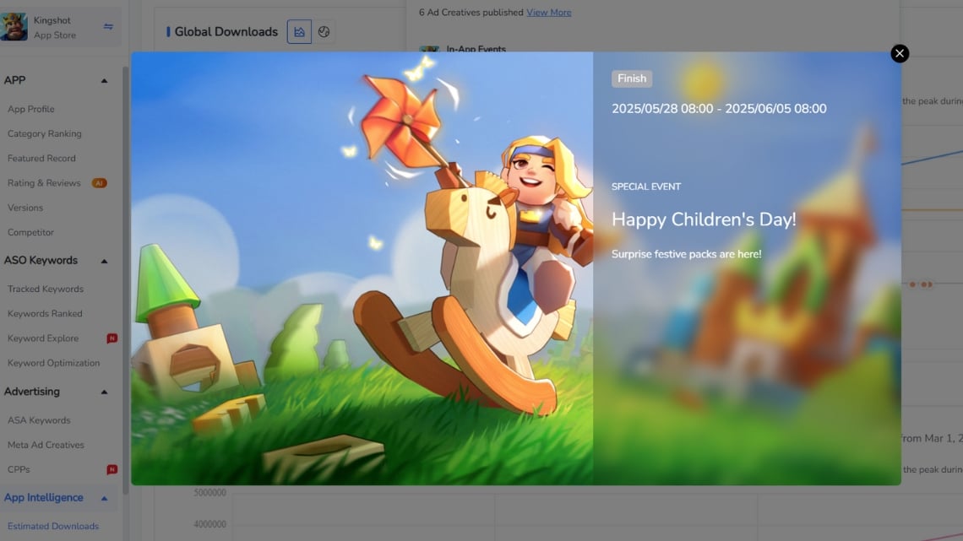963x541 pixels.
Task: Collapse the APP section
Action: 104,80
